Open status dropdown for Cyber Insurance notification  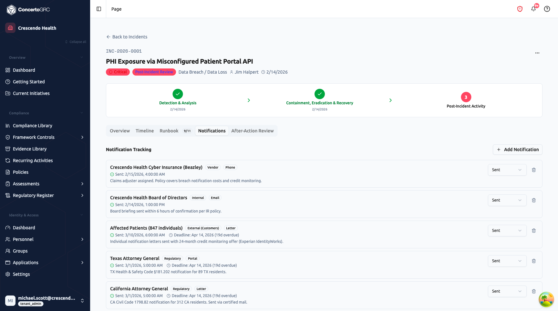pyautogui.click(x=507, y=170)
